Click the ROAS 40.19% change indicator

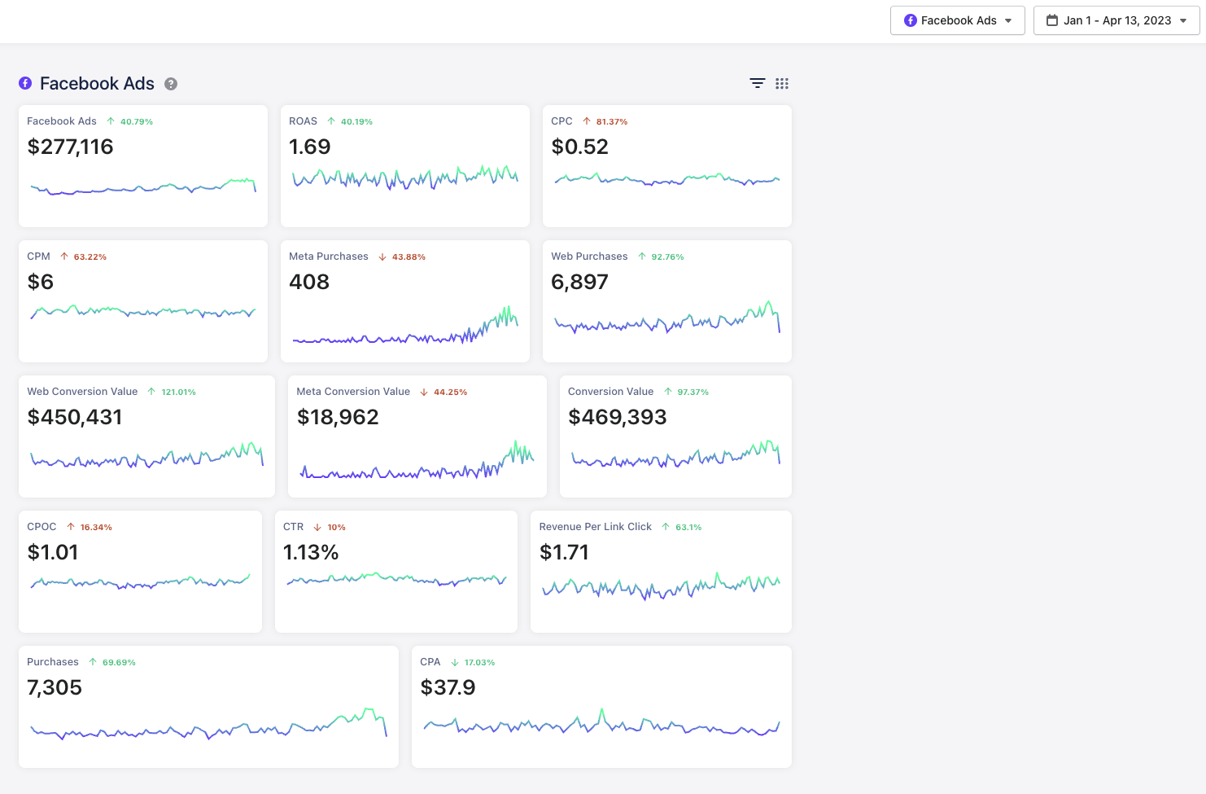(350, 121)
